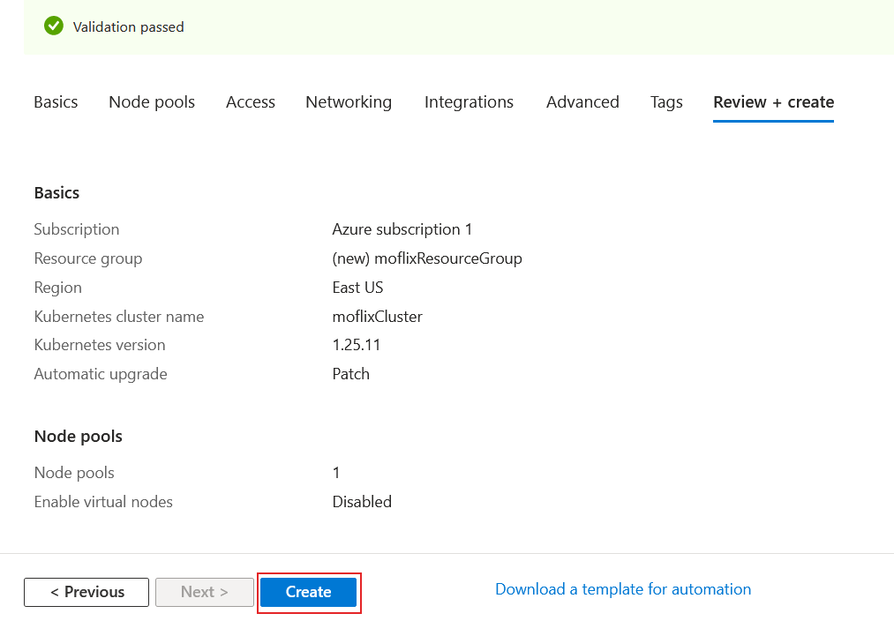Open the Node pools tab

151,101
